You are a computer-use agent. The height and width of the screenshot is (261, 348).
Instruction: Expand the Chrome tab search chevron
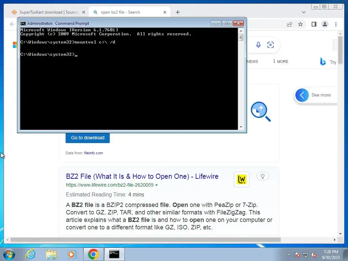(303, 12)
